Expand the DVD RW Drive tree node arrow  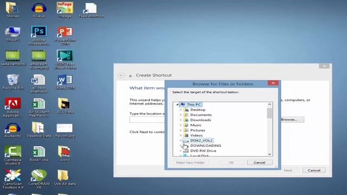(x=181, y=151)
